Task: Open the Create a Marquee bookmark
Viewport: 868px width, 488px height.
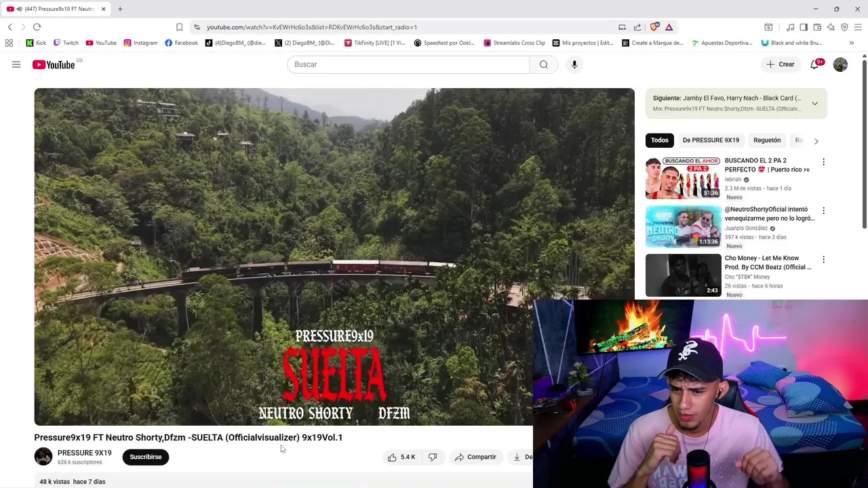Action: point(652,43)
